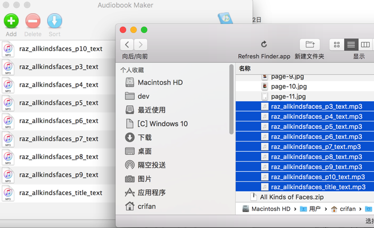
Task: Select raz_allkindsfaces_title_text.mp3 in Finder
Action: coord(305,187)
